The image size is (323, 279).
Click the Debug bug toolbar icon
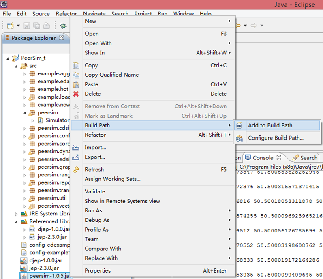coord(63,26)
